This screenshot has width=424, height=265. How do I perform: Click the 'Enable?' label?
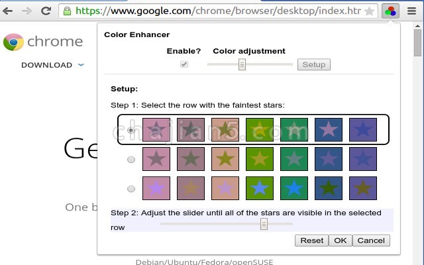point(184,51)
